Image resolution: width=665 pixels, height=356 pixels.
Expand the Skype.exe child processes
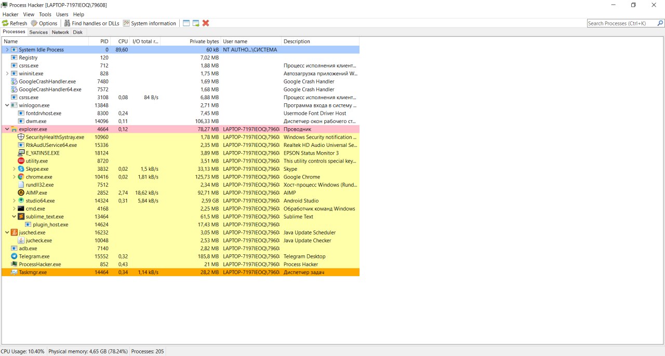tap(14, 169)
